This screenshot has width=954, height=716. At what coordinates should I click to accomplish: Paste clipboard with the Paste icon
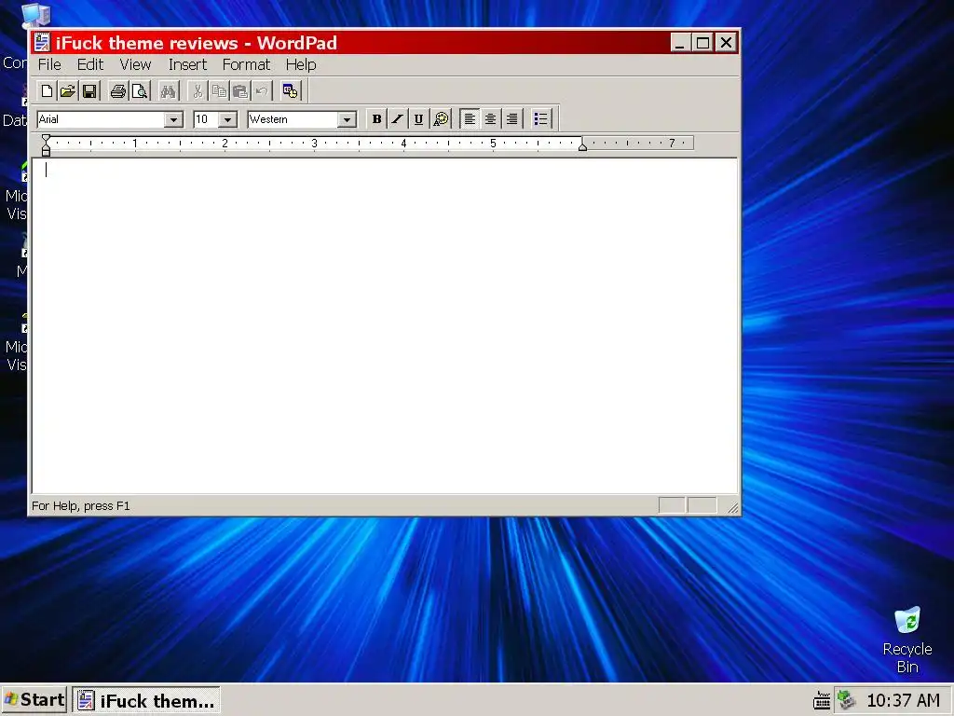239,91
